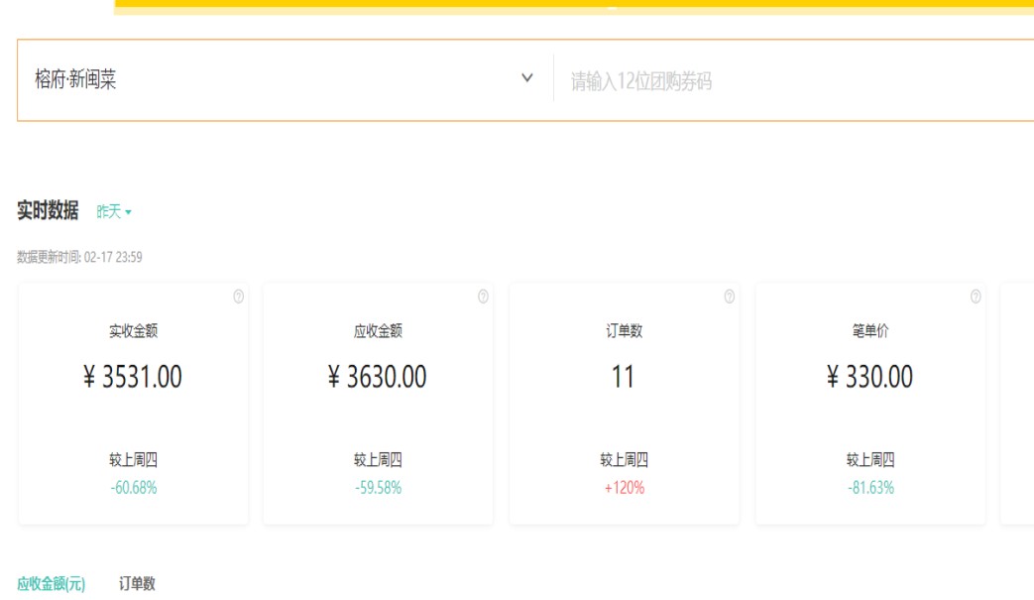Focus the 12位团购券码 input box
1034x600 pixels.
pos(793,81)
